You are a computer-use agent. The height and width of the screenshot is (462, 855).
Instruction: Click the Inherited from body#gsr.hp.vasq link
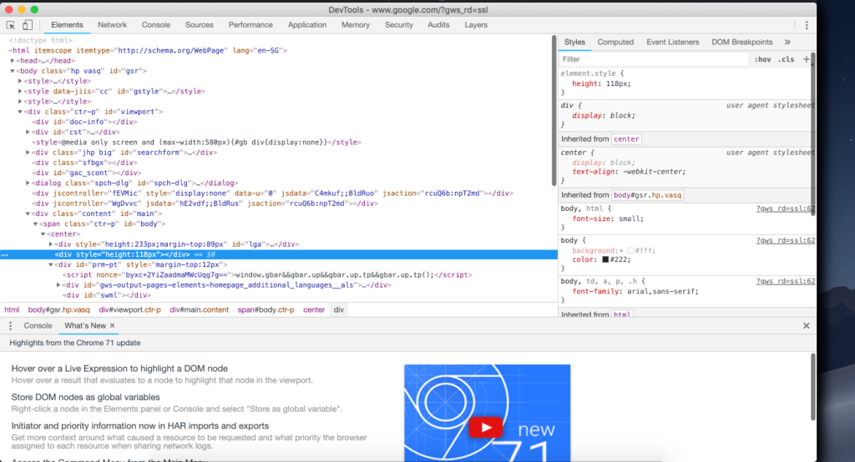tap(647, 195)
